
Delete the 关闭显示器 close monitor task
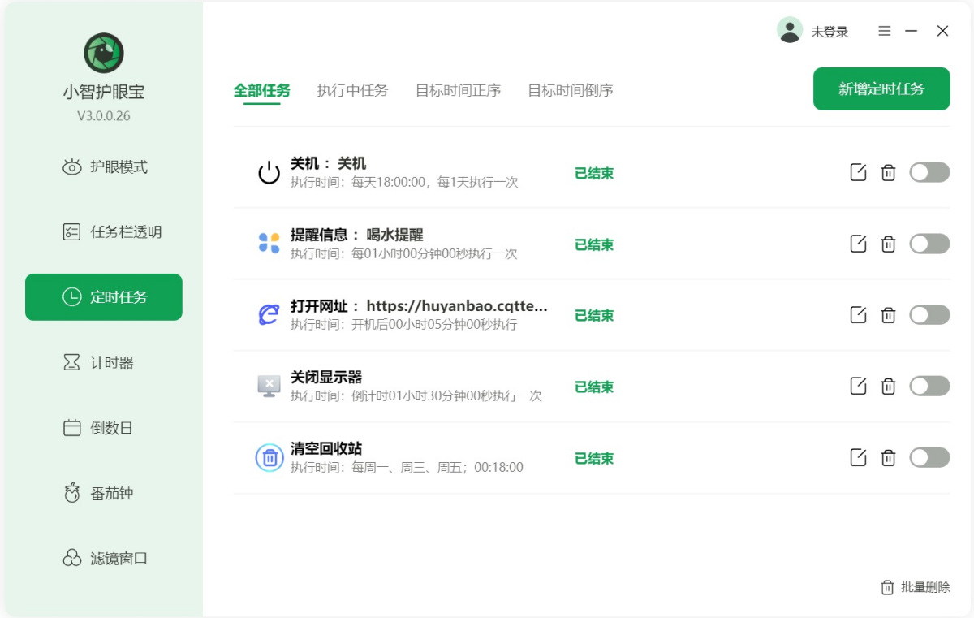point(888,386)
